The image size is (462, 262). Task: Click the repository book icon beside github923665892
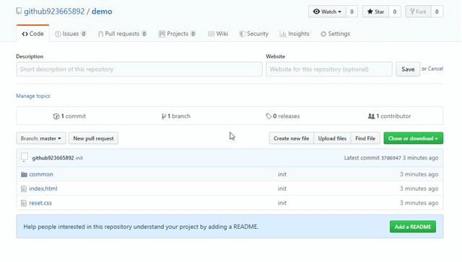click(19, 12)
